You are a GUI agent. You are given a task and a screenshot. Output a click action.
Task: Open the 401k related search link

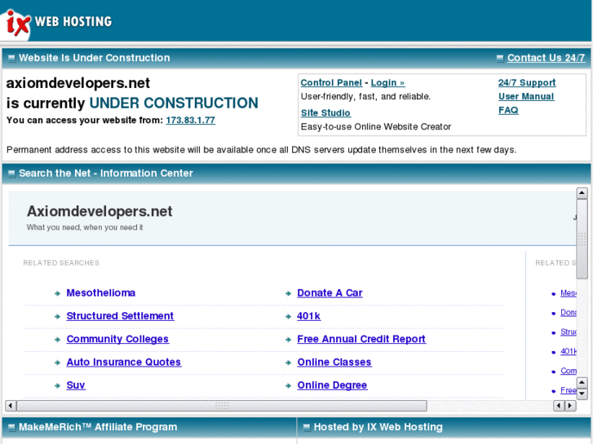click(308, 316)
